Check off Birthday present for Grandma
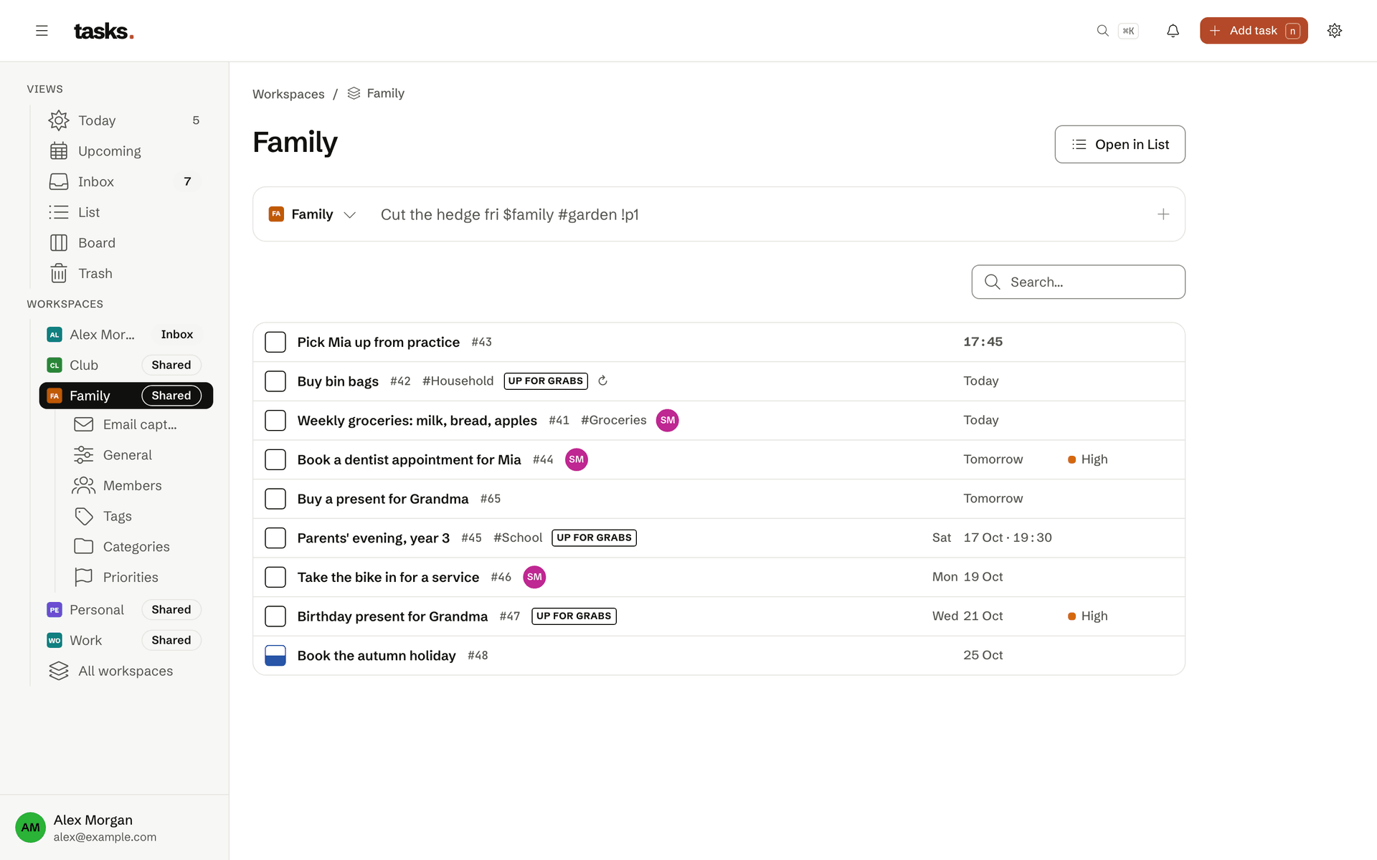The width and height of the screenshot is (1377, 860). coord(275,616)
